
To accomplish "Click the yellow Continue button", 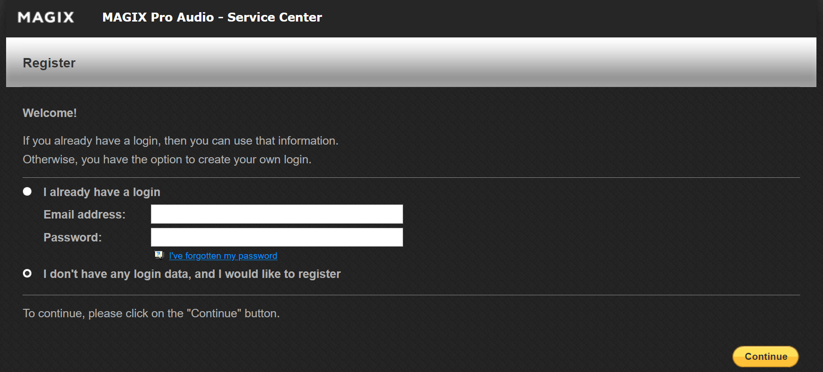I will [765, 357].
